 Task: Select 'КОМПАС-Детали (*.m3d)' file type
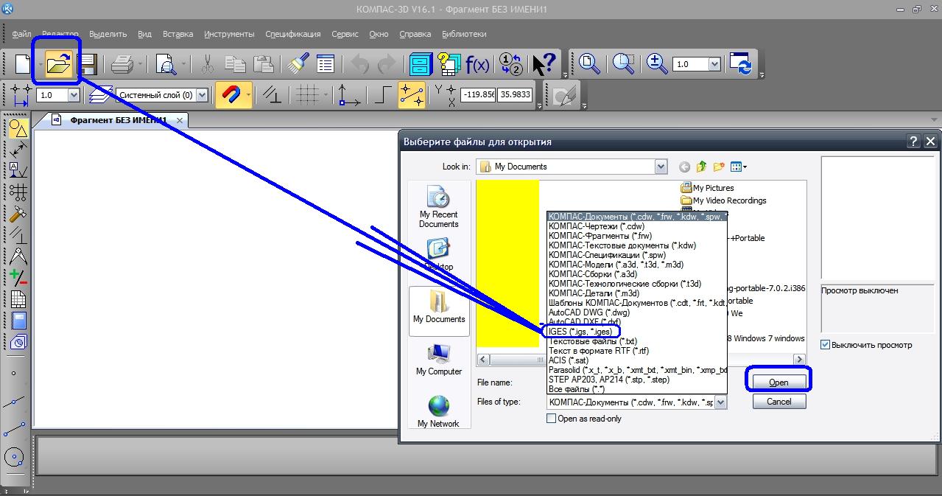594,293
